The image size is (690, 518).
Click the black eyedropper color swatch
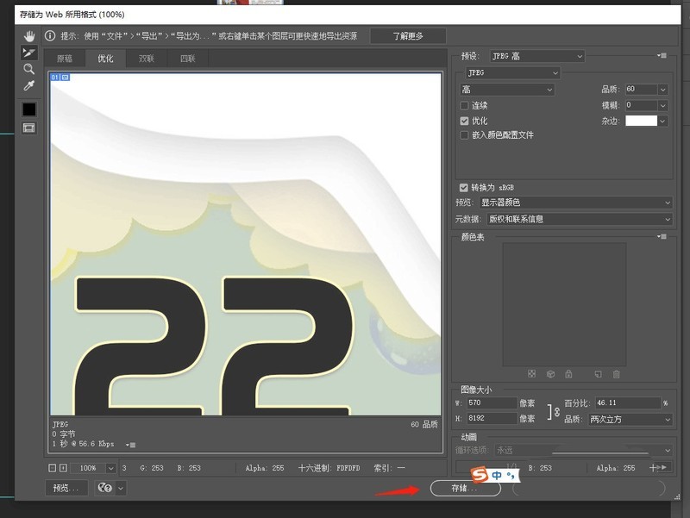click(29, 109)
